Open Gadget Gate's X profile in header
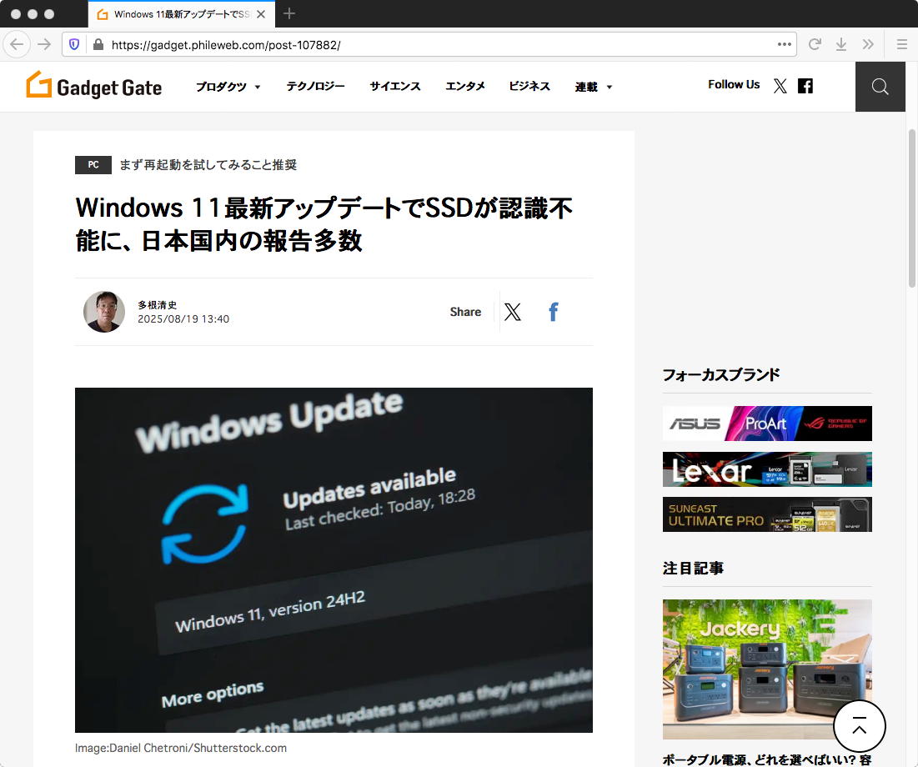The height and width of the screenshot is (767, 918). pos(780,86)
